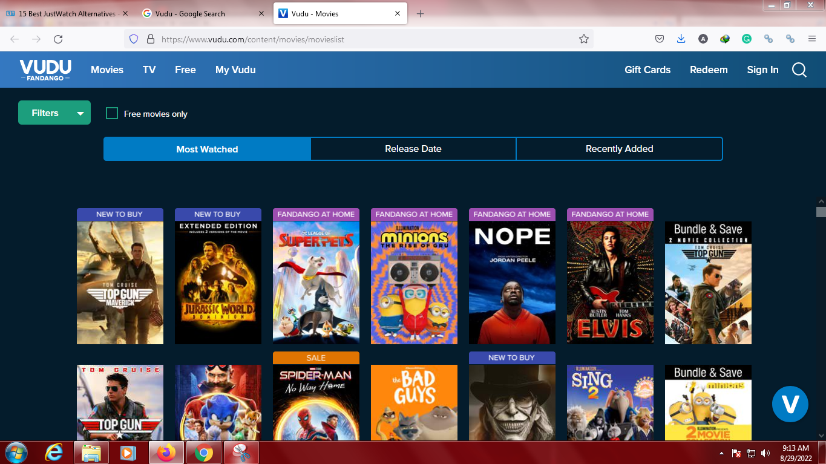826x464 pixels.
Task: Click the Gift Cards link
Action: [x=647, y=70]
